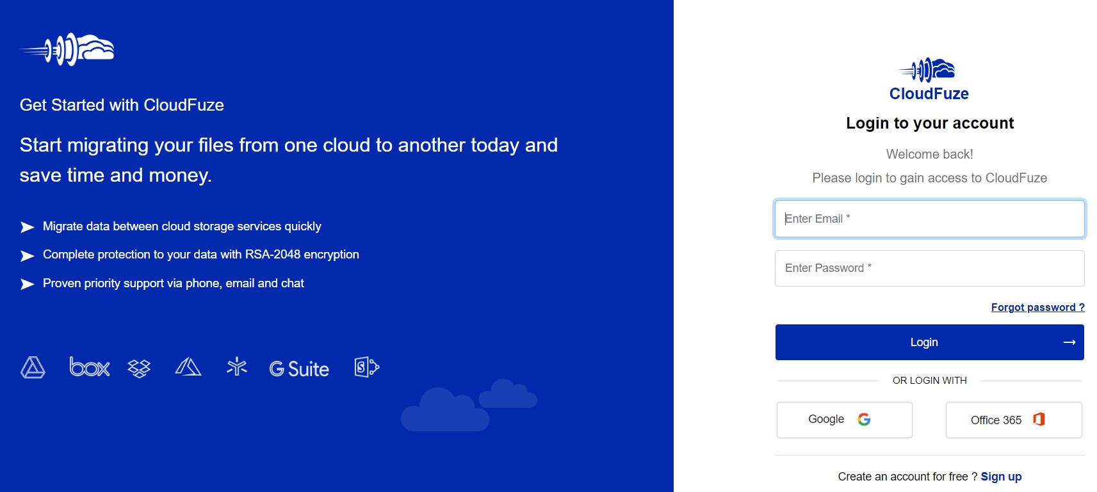Click the CloudFuze brand name text
Viewport: 1097px width, 492px height.
928,93
